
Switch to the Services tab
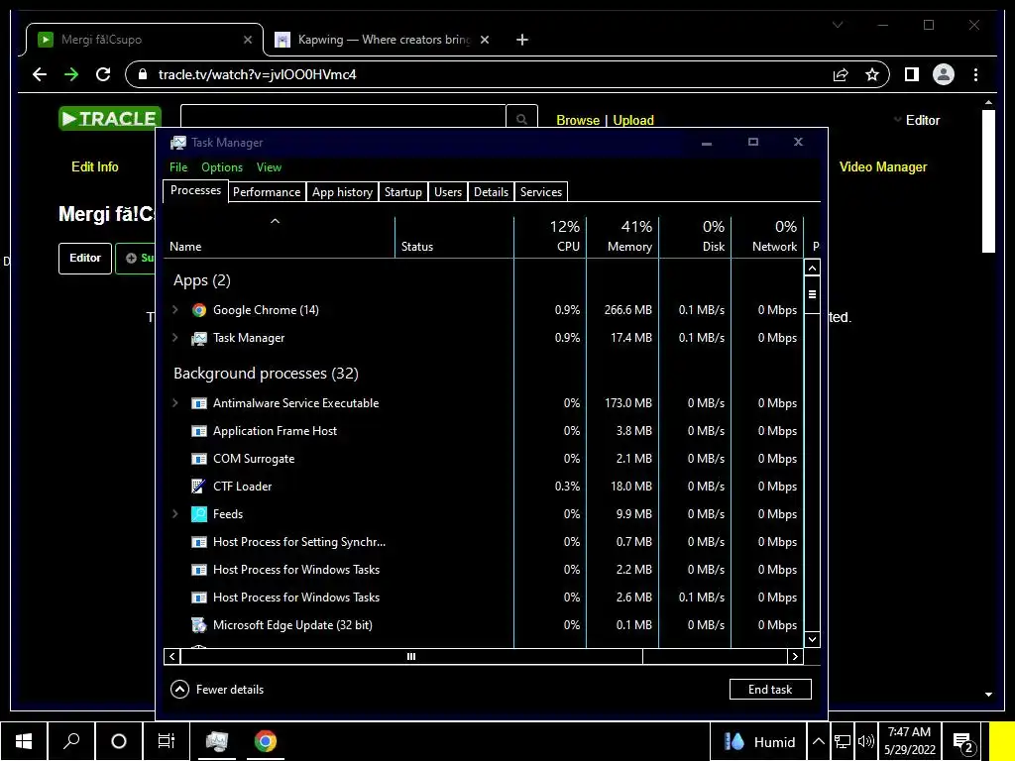click(541, 192)
